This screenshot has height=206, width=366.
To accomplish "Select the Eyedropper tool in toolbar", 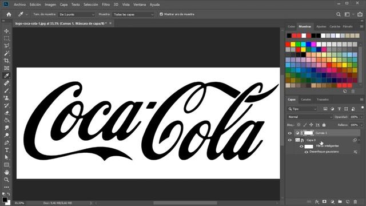I will click(6, 76).
